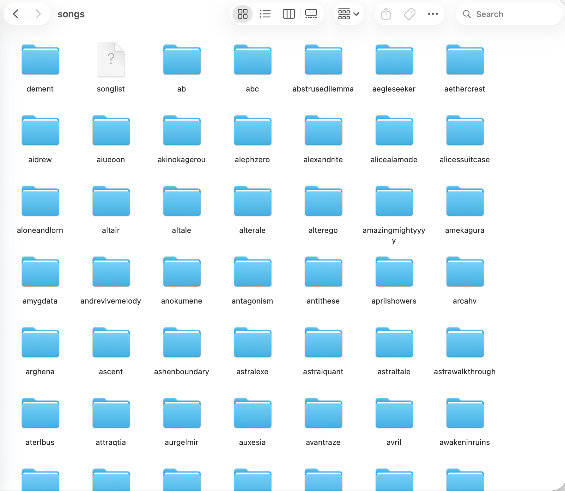Select the alicessuitcase folder icon
The height and width of the screenshot is (491, 565).
coord(465,130)
